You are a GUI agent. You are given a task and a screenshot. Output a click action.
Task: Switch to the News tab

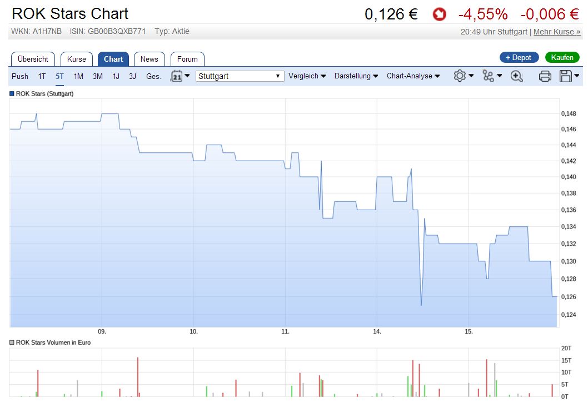coord(149,59)
